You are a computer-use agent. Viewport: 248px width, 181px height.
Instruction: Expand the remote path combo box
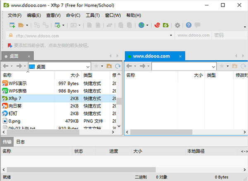coord(213,67)
